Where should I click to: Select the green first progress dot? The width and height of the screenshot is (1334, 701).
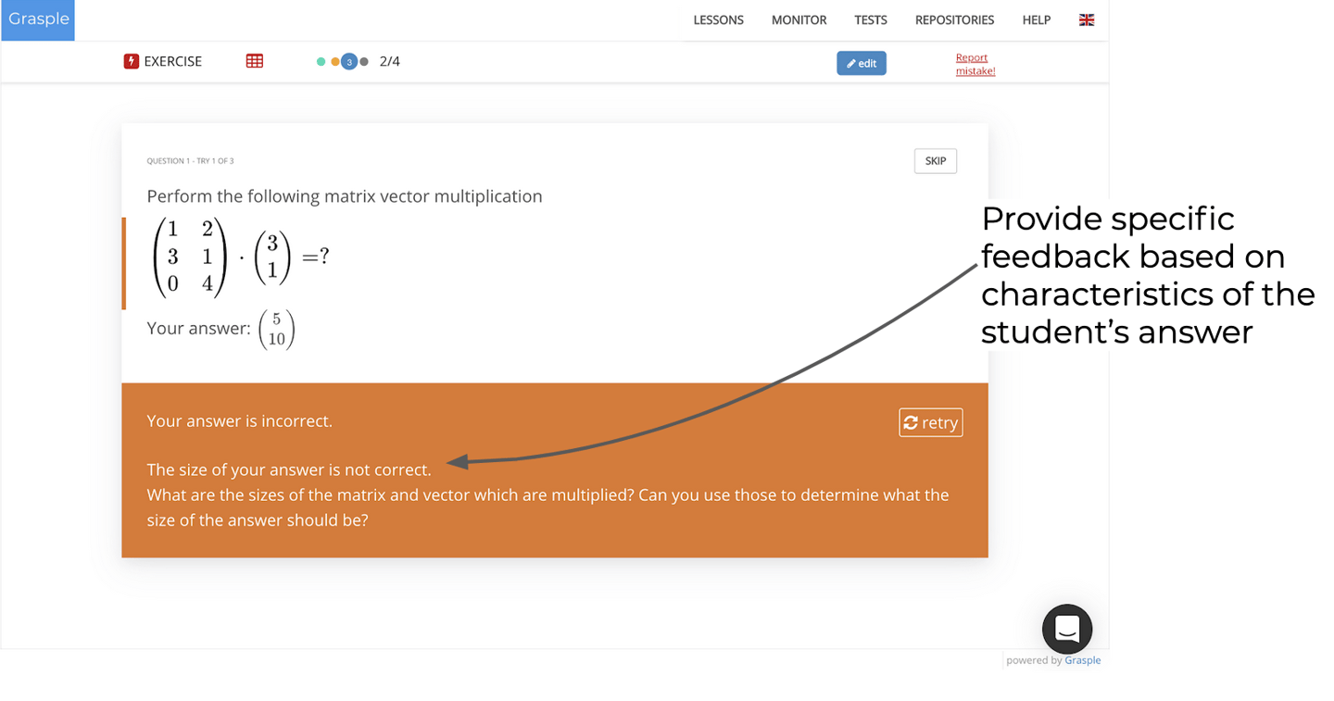(x=321, y=62)
